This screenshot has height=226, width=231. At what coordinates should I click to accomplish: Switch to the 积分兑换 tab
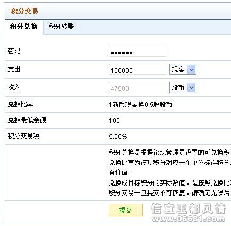tap(24, 27)
